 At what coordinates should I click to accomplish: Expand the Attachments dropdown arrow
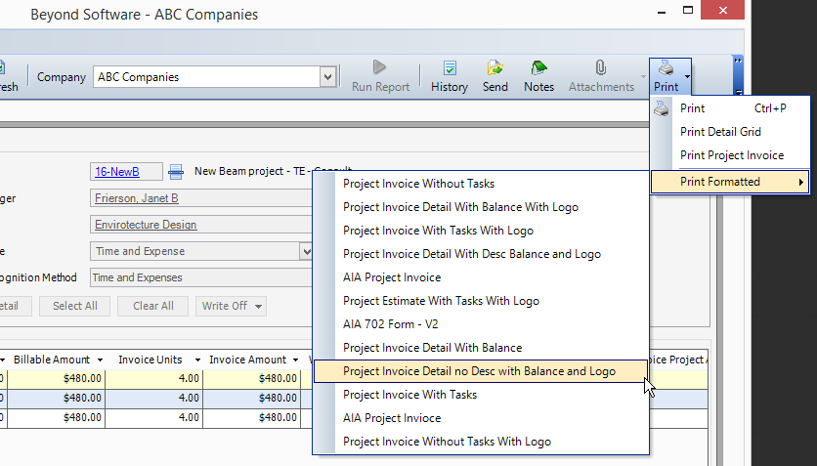(643, 76)
